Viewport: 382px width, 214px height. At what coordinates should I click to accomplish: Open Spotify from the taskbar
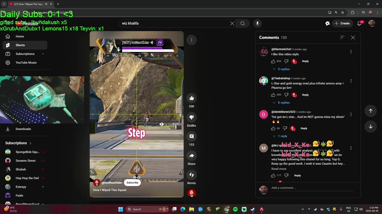click(235, 209)
